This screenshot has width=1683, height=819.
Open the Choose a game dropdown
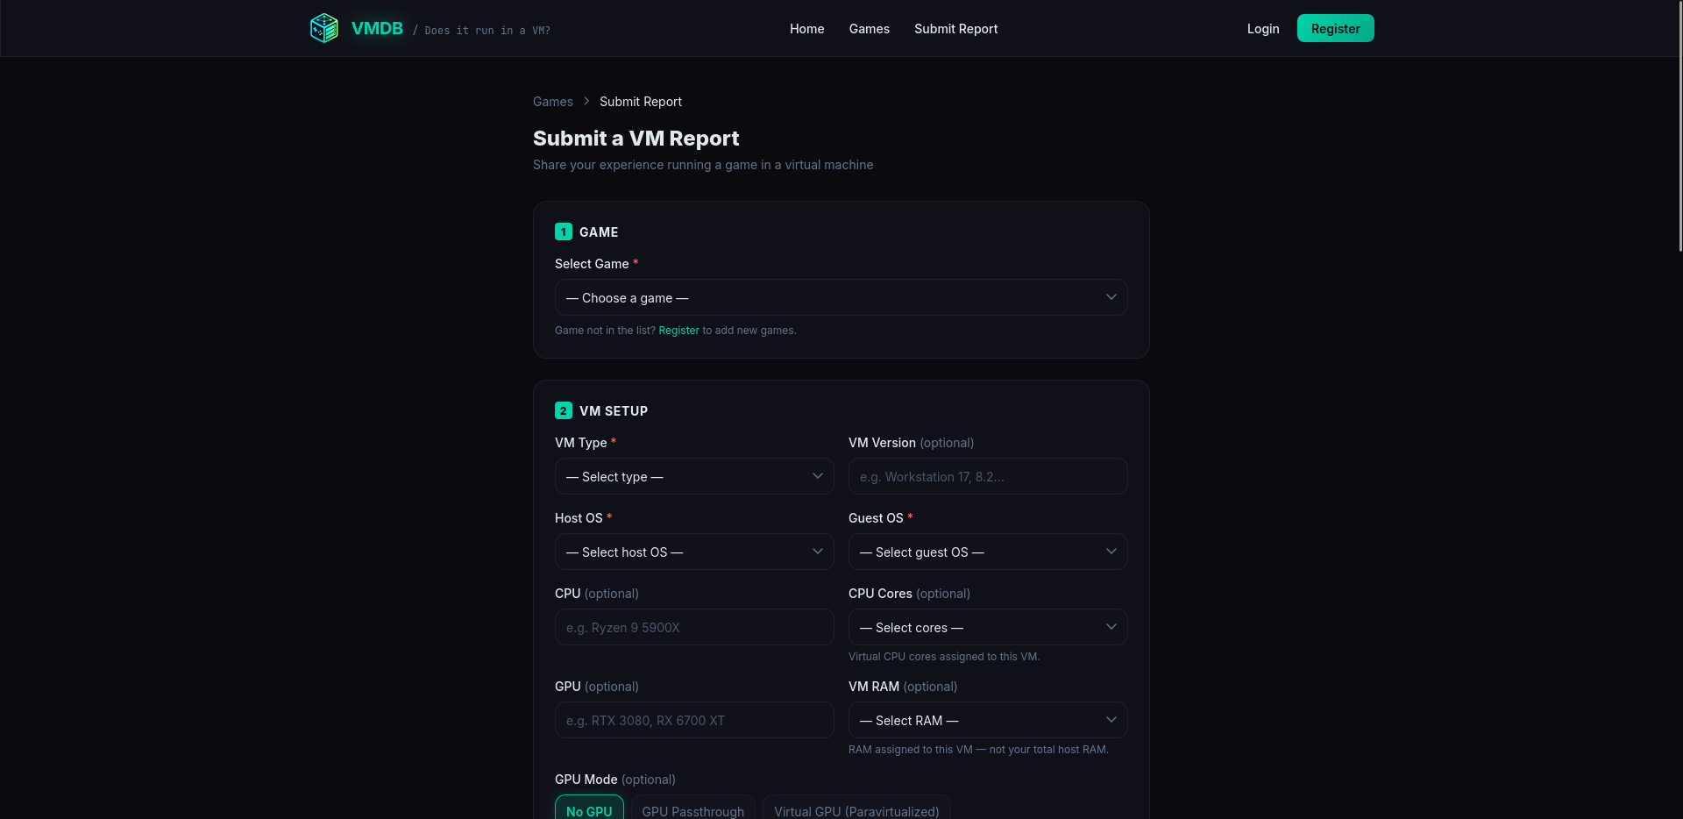tap(840, 297)
